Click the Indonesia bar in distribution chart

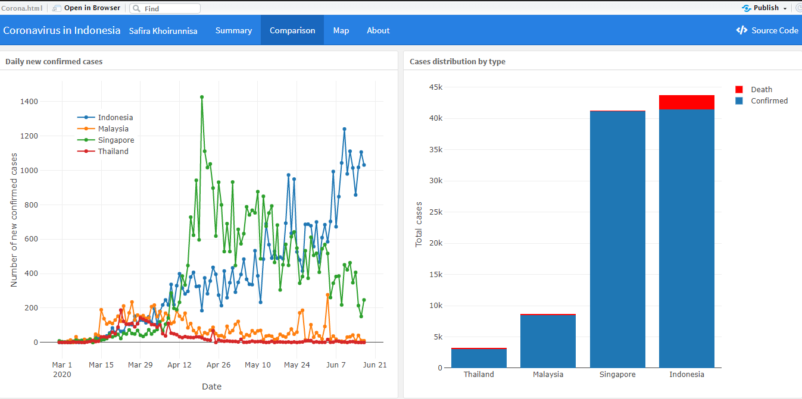pos(686,231)
